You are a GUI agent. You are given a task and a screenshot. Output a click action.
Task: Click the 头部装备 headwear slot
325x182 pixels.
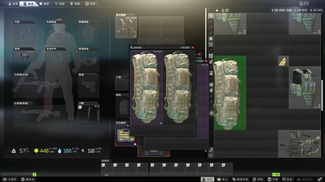pyautogui.click(x=56, y=34)
